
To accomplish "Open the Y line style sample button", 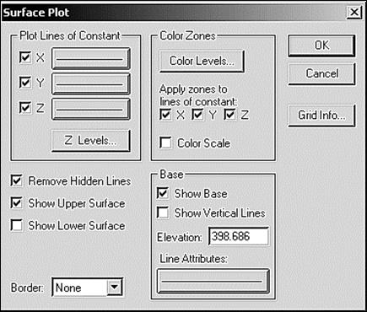I will [x=91, y=83].
